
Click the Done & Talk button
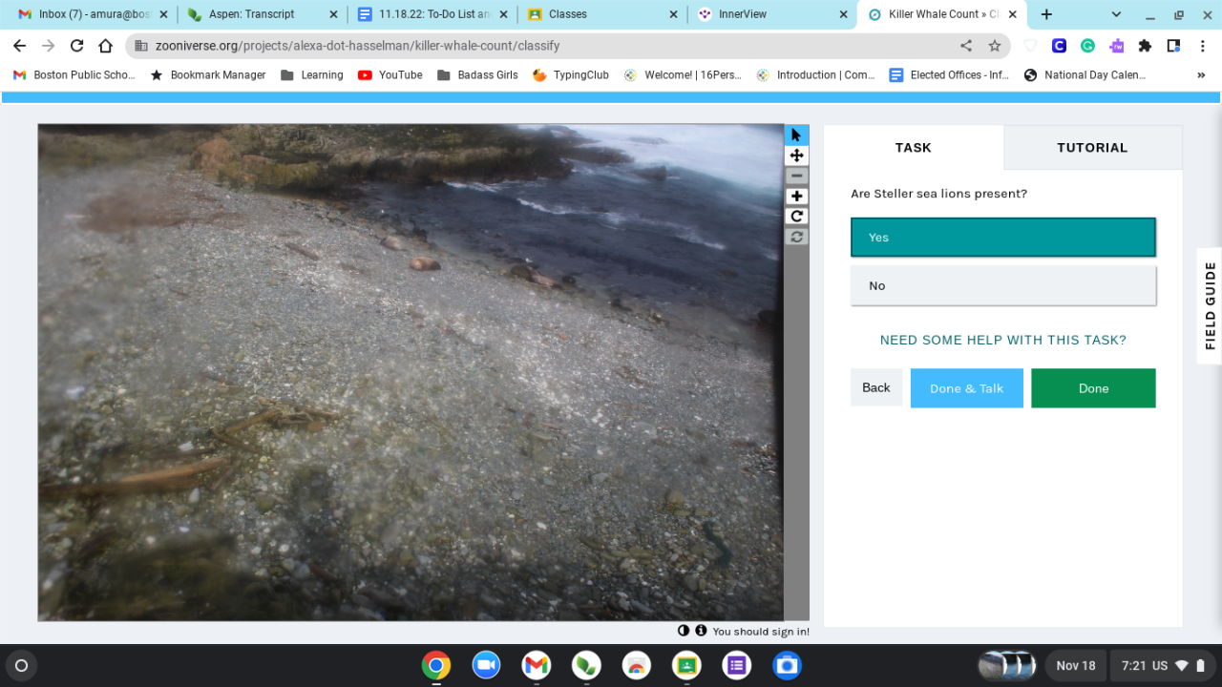[967, 388]
